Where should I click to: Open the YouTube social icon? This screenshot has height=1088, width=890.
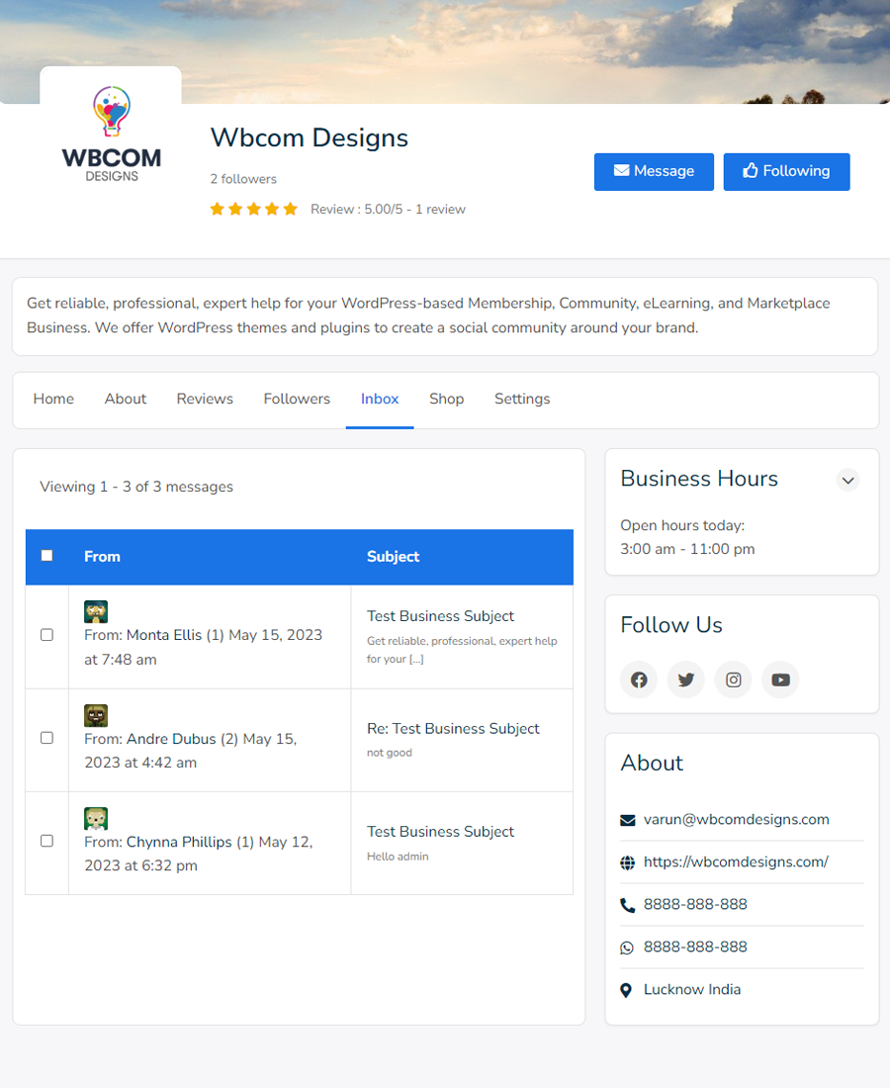pyautogui.click(x=780, y=680)
